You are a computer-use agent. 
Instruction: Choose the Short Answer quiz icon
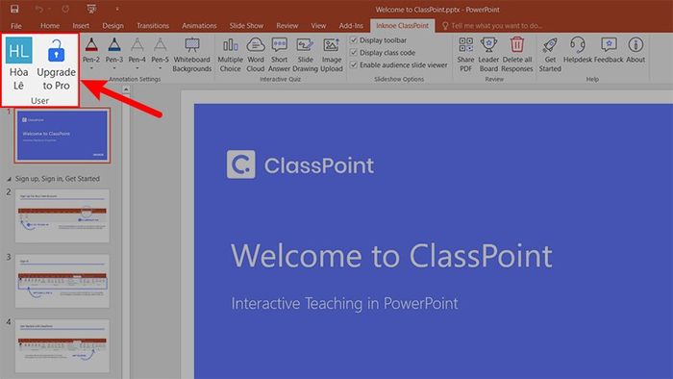280,55
